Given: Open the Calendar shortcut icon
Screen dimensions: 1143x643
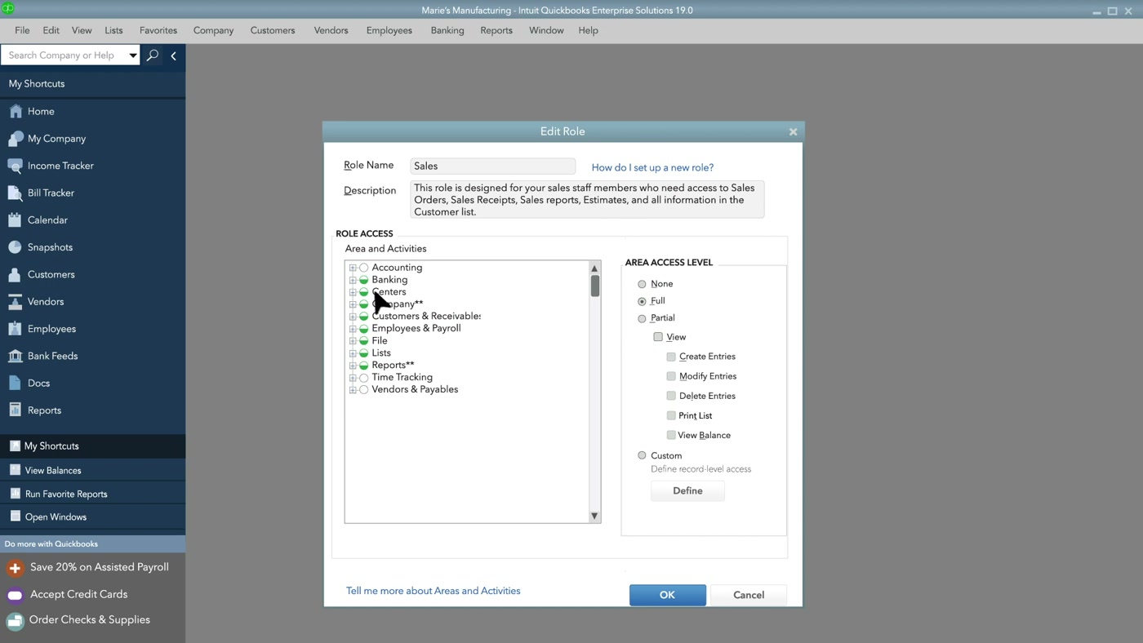Looking at the screenshot, I should point(16,220).
